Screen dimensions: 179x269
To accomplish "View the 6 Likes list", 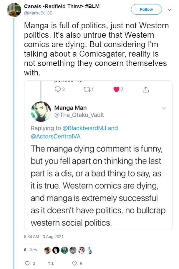I will [31, 250].
